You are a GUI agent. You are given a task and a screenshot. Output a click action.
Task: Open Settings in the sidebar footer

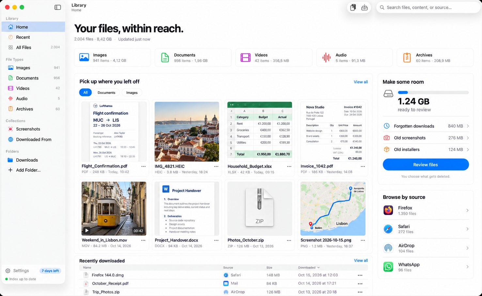pyautogui.click(x=17, y=271)
